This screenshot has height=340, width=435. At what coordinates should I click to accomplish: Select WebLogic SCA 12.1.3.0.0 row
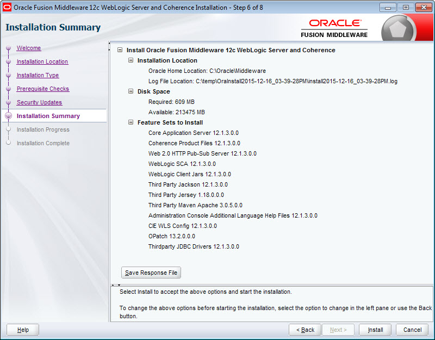pos(182,164)
